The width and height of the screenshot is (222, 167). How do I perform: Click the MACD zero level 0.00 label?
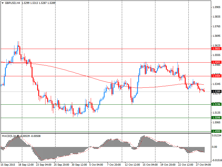215,147
